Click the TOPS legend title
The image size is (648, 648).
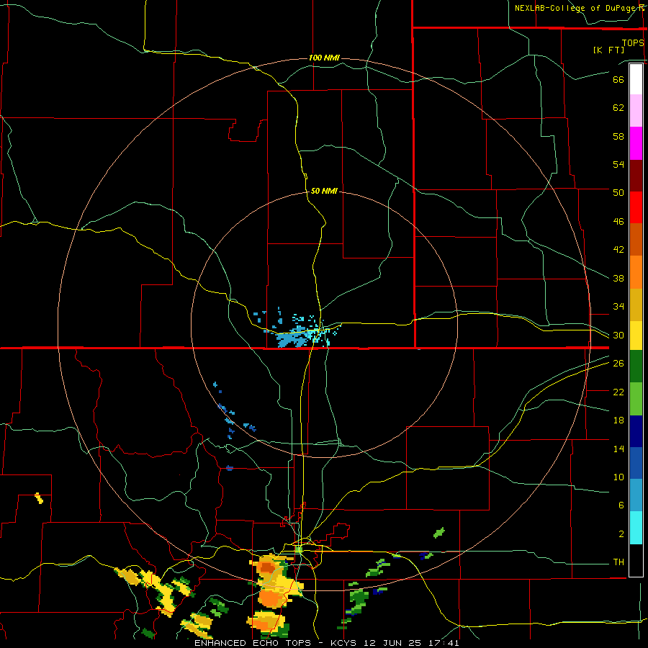[x=633, y=42]
